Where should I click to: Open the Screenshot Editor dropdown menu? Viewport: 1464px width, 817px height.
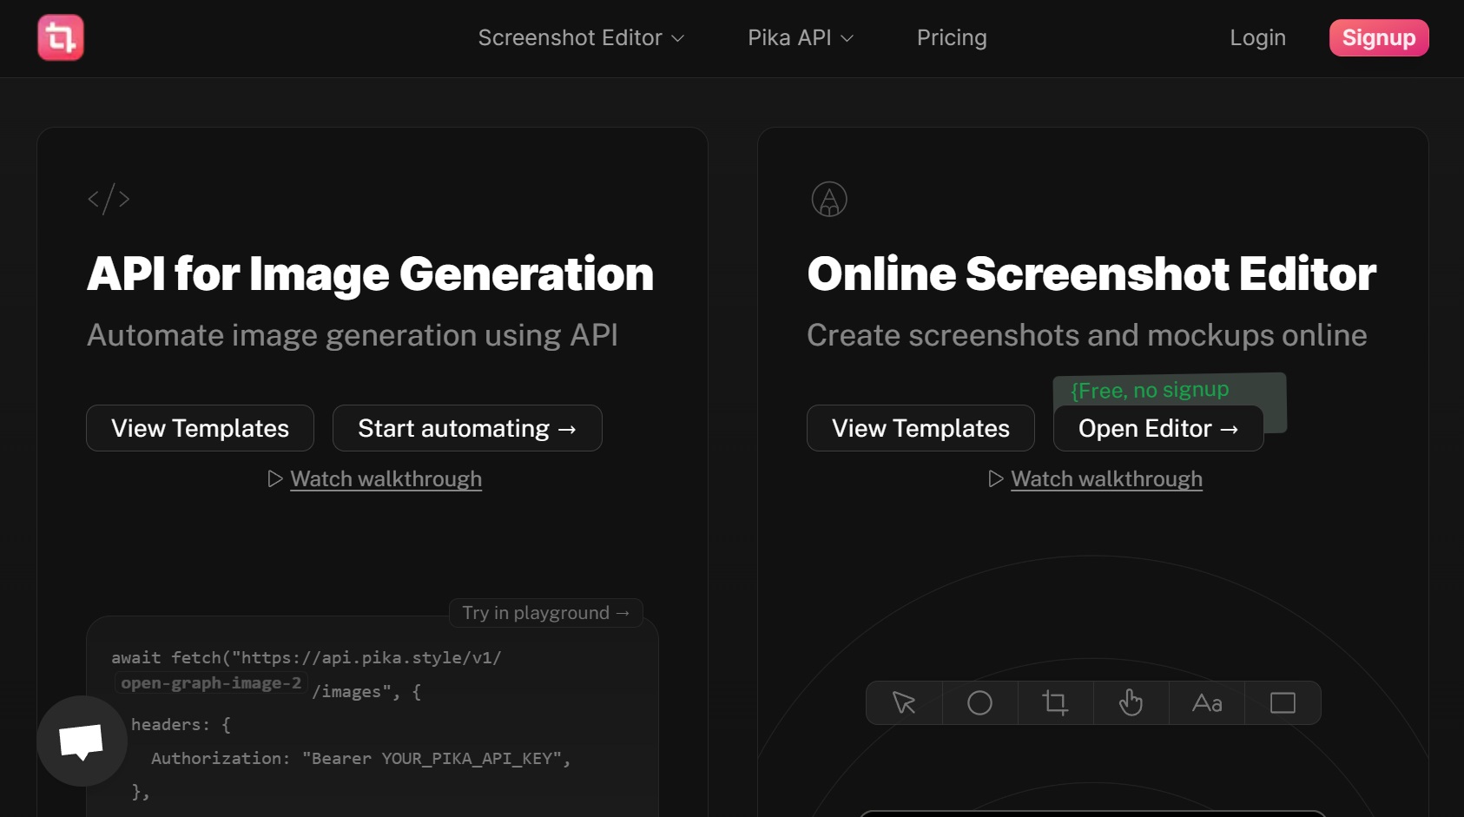tap(581, 37)
